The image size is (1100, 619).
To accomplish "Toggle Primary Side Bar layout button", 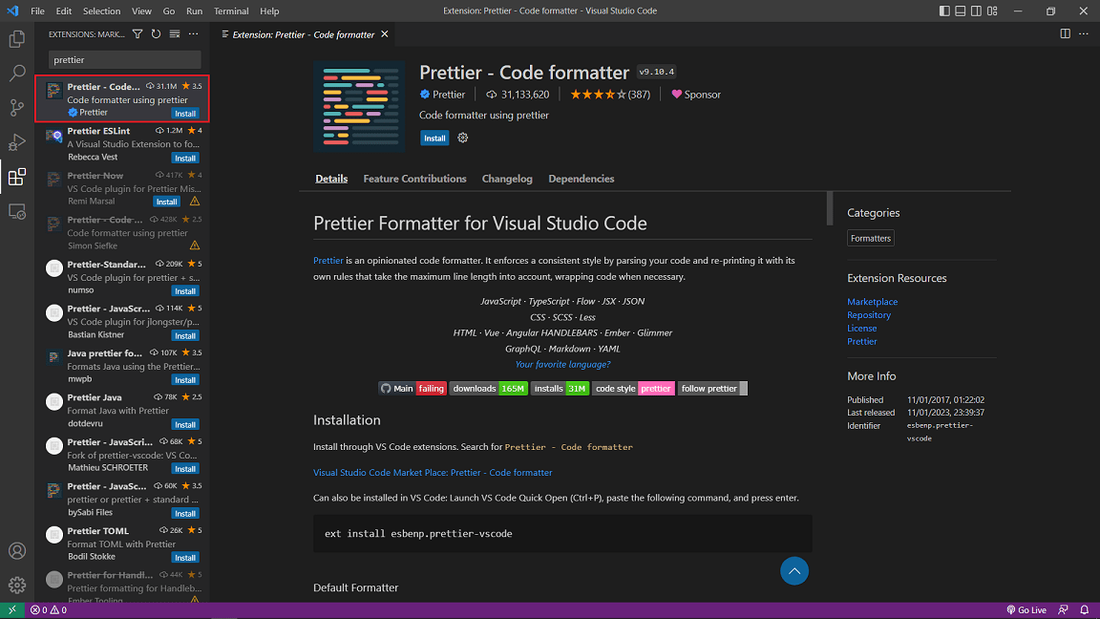I will [x=944, y=11].
